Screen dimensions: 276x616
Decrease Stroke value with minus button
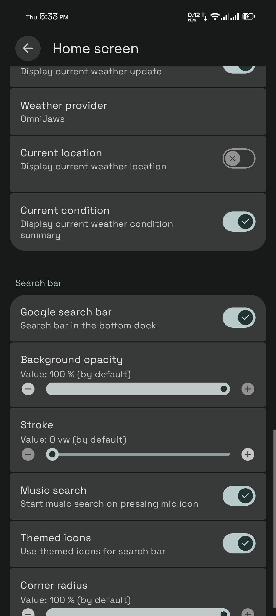click(28, 454)
